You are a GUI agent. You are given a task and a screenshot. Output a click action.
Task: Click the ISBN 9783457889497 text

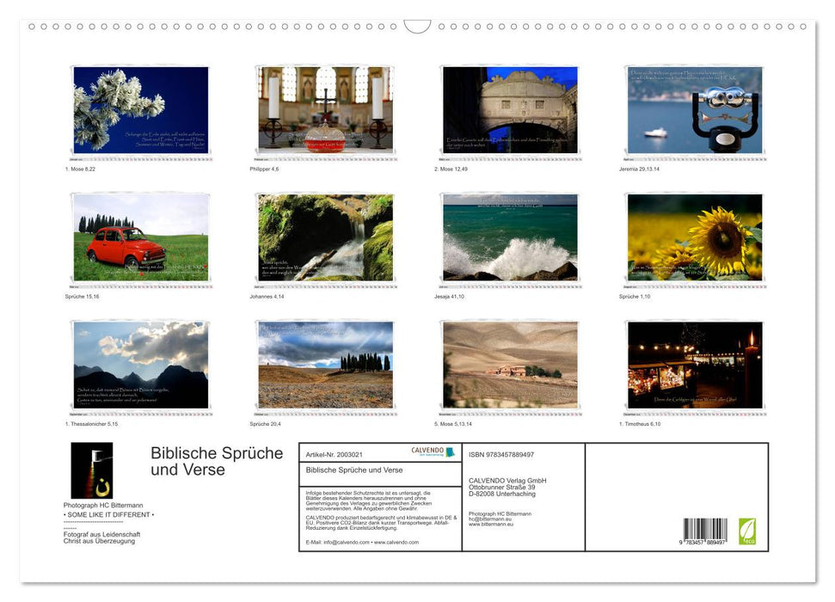[x=501, y=454]
